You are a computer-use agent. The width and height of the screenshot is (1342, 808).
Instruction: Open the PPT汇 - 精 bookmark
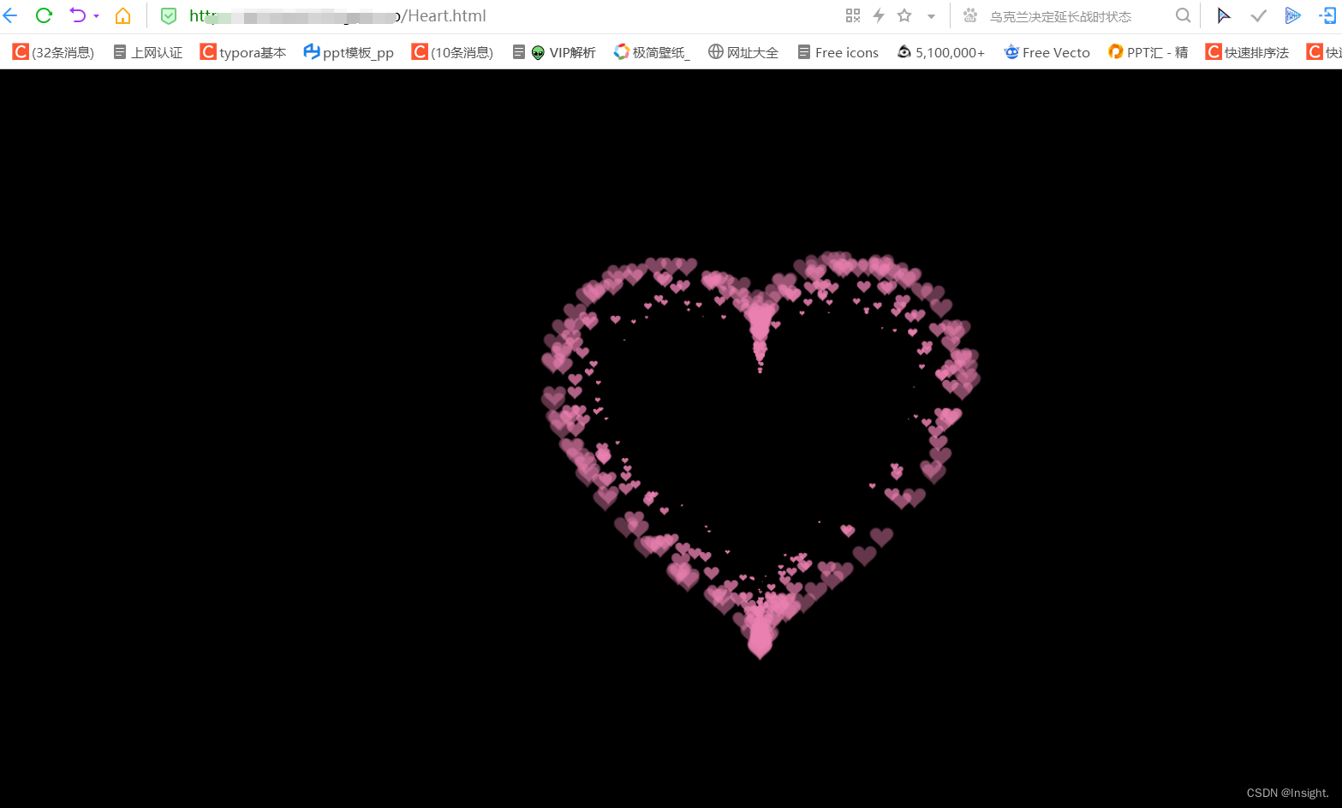[1148, 52]
